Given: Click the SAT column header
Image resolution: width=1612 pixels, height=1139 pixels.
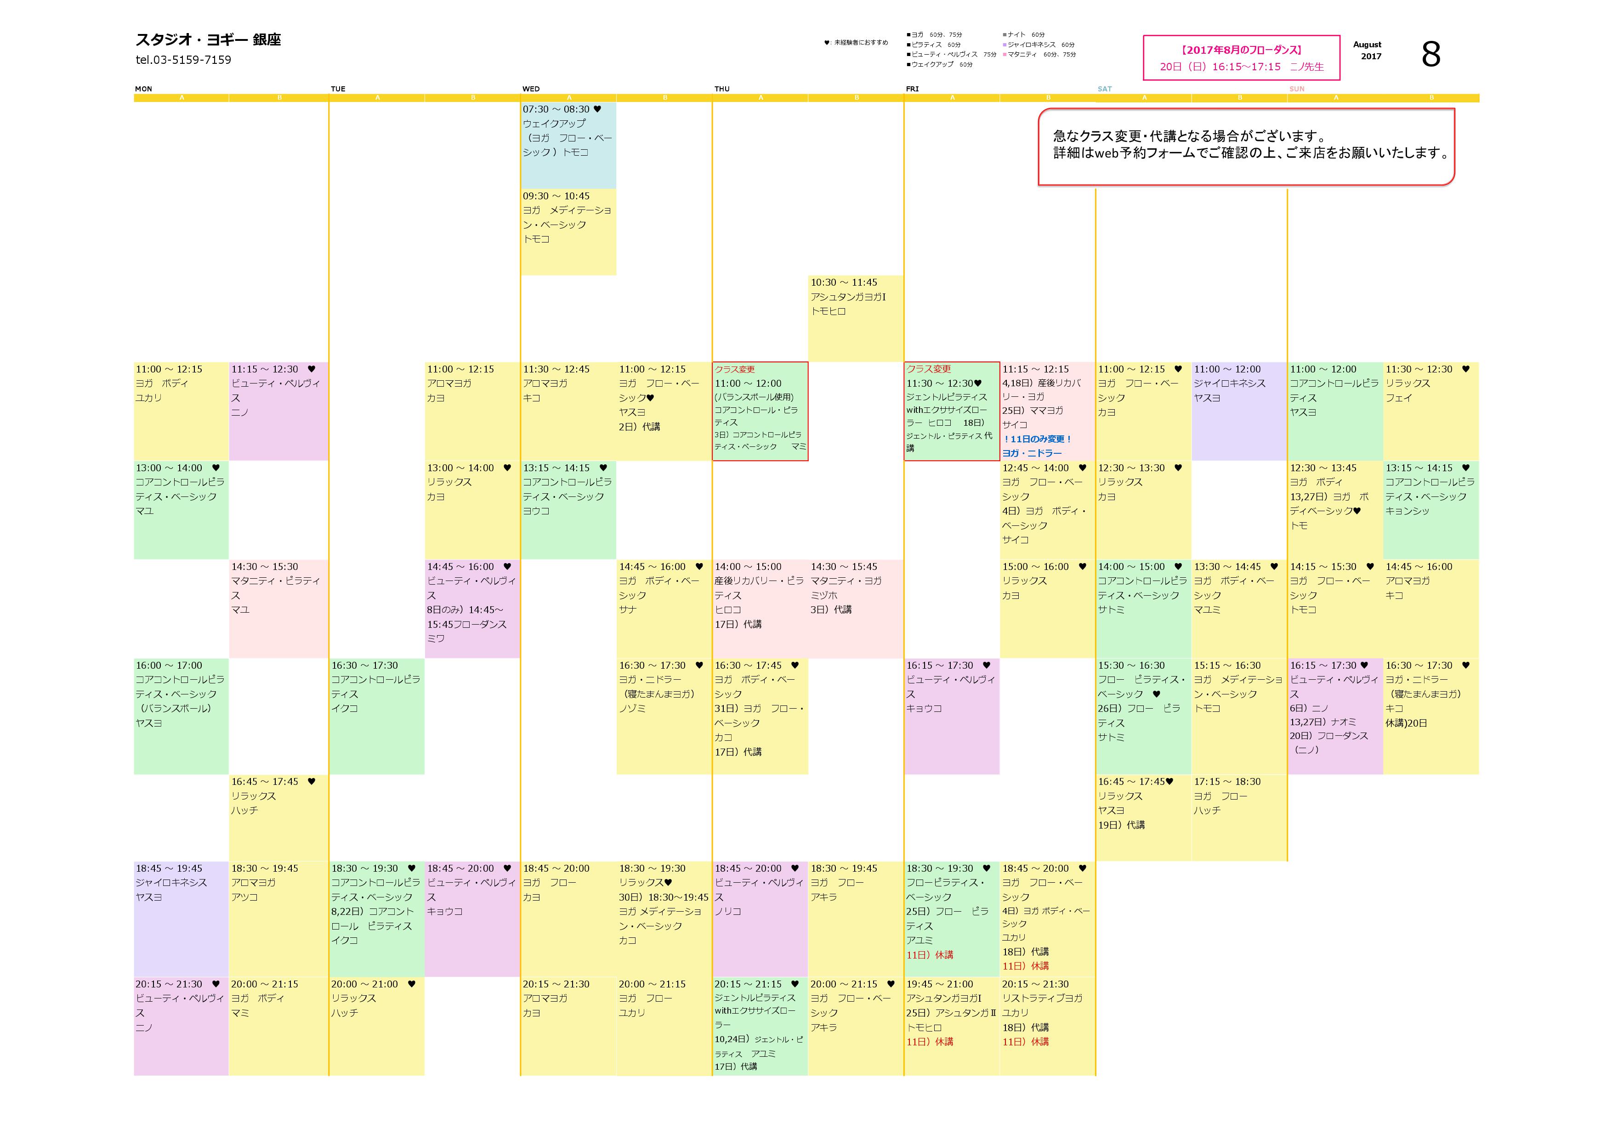Looking at the screenshot, I should tap(1104, 89).
